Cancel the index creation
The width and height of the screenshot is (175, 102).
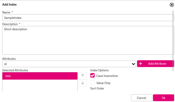(x=141, y=98)
